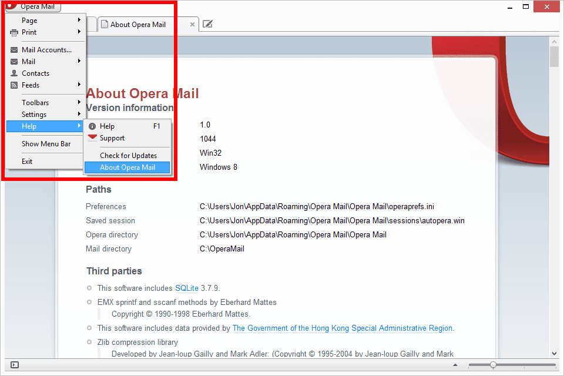Click the arrow next to Print
564x376 pixels.
(79, 32)
